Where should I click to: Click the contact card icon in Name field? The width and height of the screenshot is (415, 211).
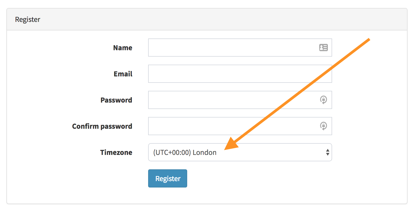(323, 48)
